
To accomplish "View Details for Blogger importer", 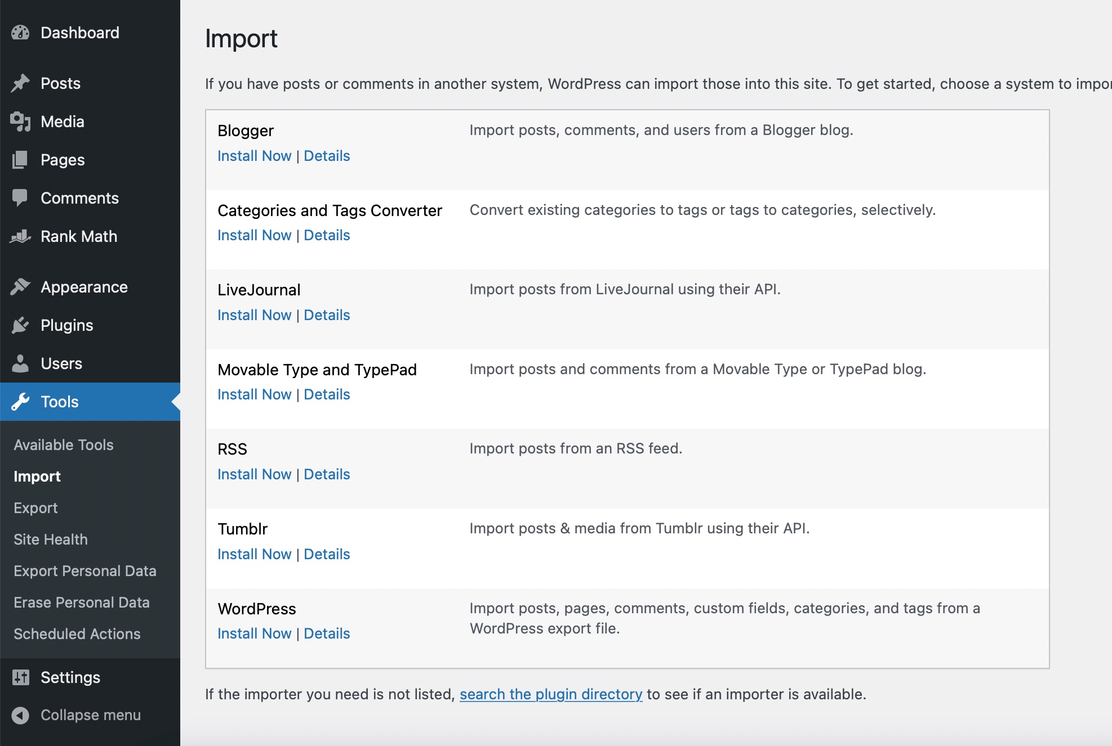I will [327, 156].
